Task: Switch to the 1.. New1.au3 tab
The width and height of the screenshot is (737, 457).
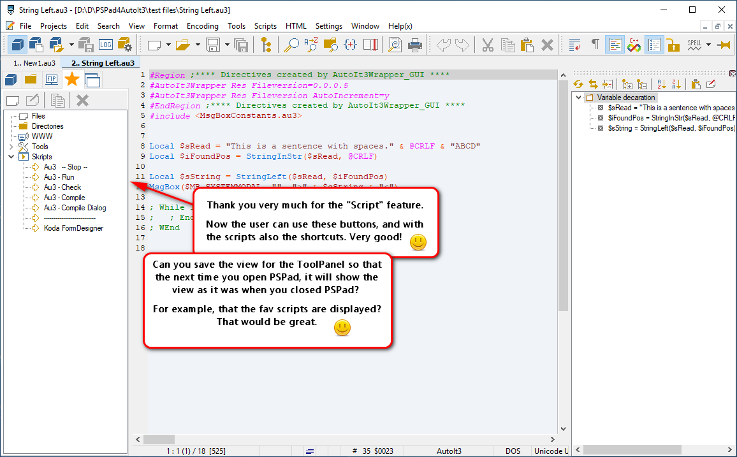Action: click(34, 63)
